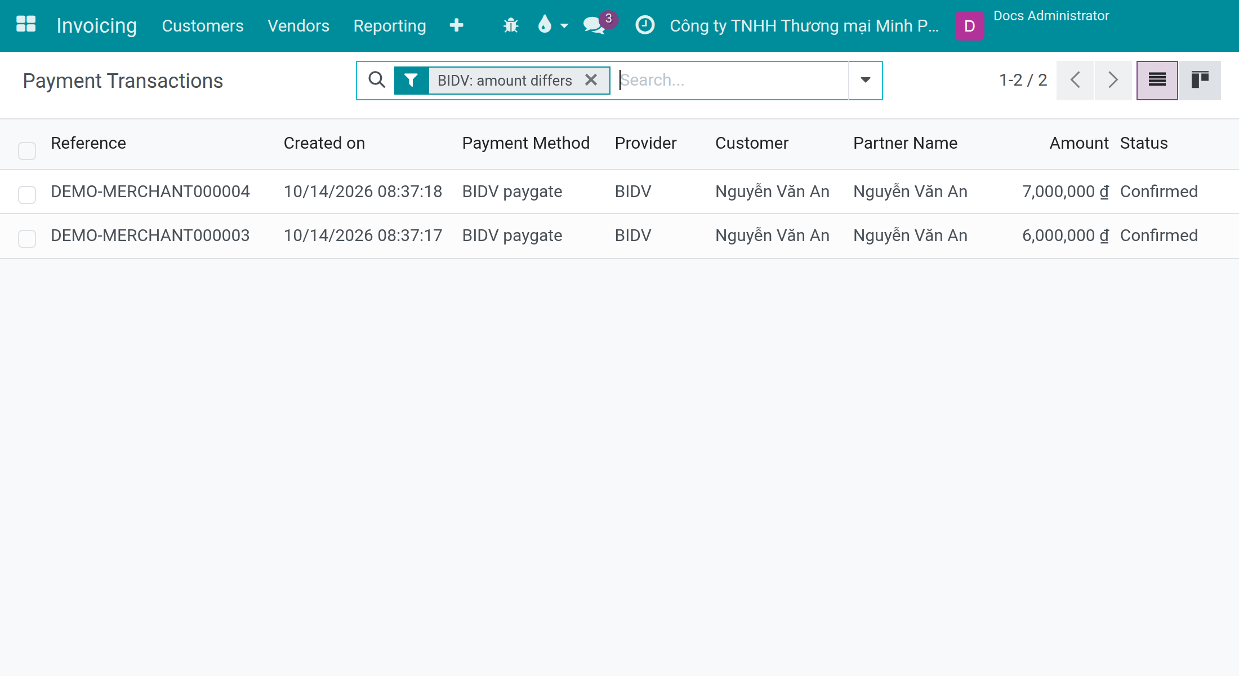1239x676 pixels.
Task: Sort by Payment Method column header
Action: click(x=526, y=143)
